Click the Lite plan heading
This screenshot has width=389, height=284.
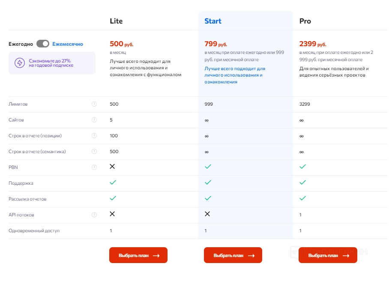click(116, 21)
